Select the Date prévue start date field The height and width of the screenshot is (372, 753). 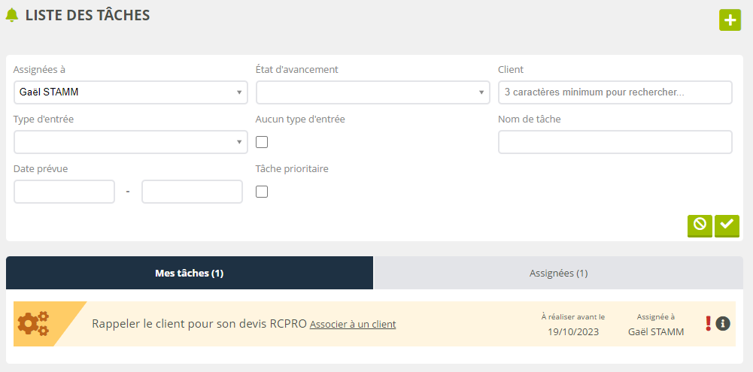click(64, 192)
